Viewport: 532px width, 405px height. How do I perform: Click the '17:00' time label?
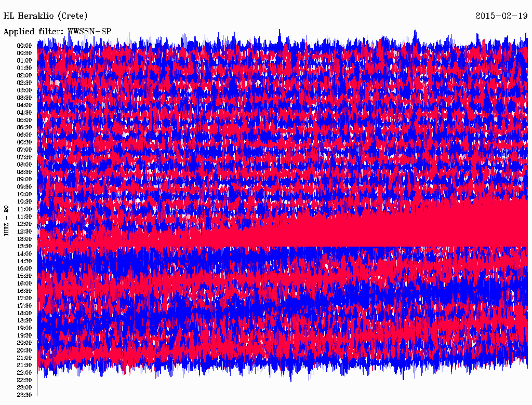coord(24,299)
